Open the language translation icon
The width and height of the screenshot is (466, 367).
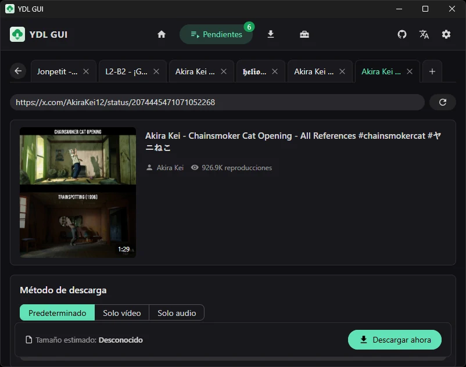[424, 34]
